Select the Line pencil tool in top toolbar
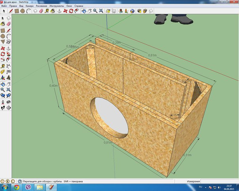239x191 pixels. 11,11
